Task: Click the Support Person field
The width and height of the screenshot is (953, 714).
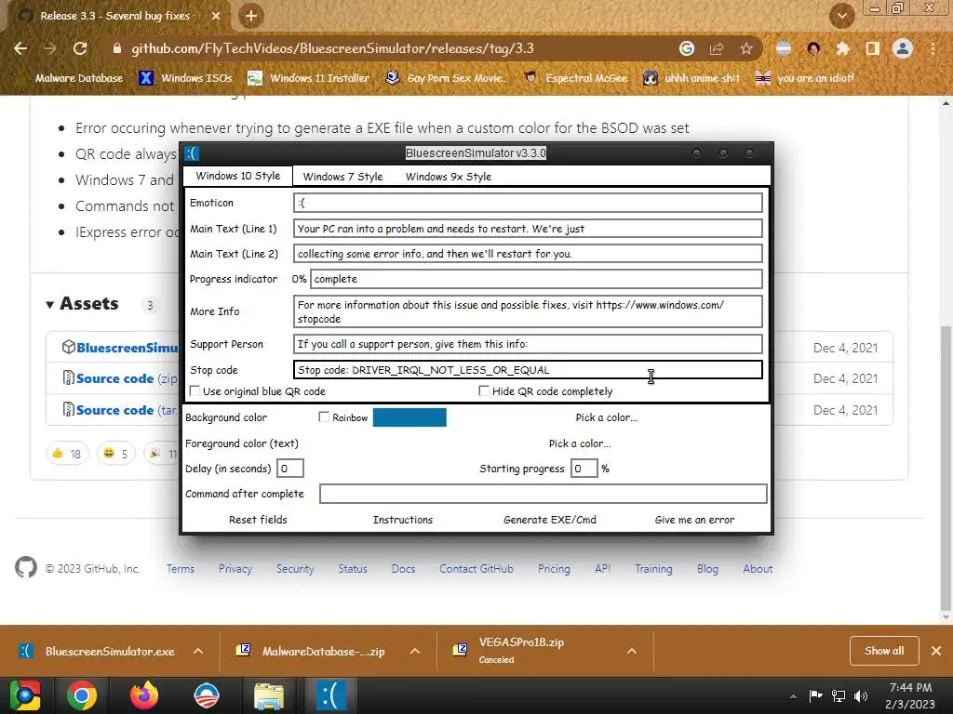Action: (528, 344)
